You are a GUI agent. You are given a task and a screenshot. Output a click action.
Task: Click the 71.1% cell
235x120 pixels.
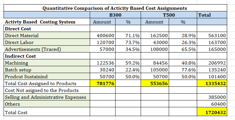point(128,36)
